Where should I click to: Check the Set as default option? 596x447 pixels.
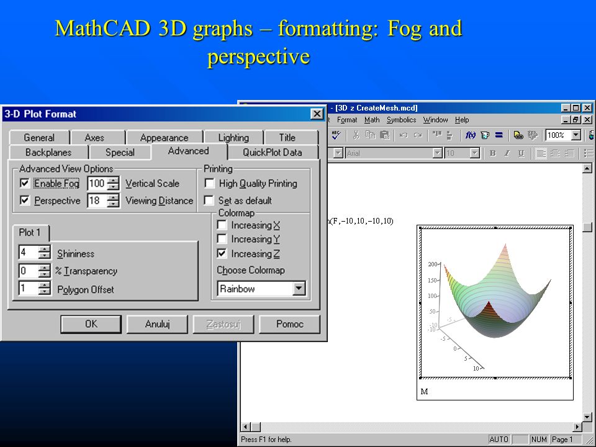coord(209,200)
